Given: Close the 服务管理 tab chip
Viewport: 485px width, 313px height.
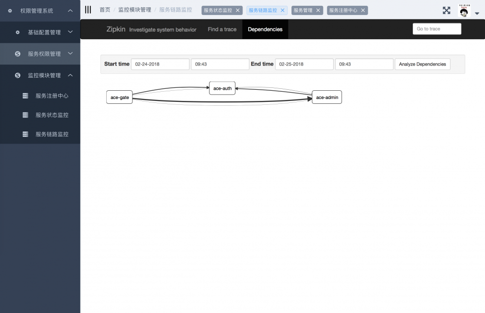Looking at the screenshot, I should click(318, 10).
